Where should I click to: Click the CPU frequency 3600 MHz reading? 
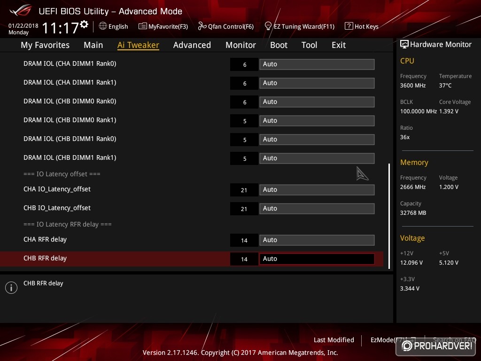(413, 86)
